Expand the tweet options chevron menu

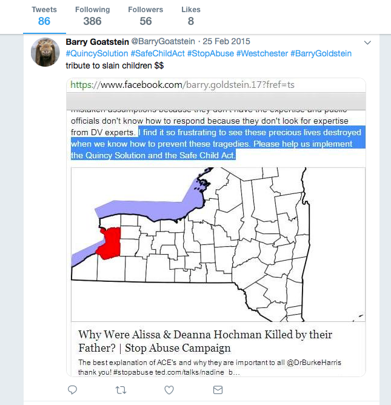[367, 42]
